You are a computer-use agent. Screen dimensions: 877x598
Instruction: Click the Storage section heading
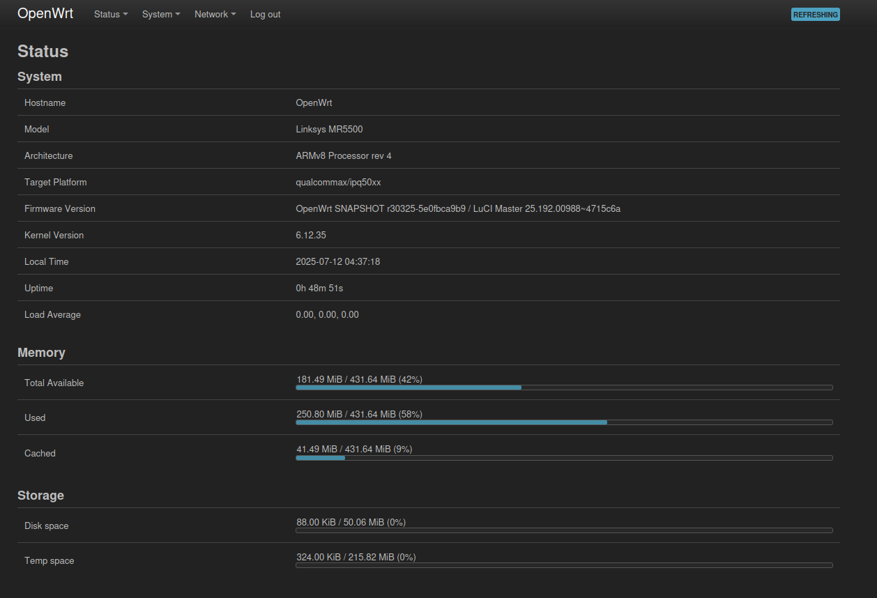(x=40, y=496)
